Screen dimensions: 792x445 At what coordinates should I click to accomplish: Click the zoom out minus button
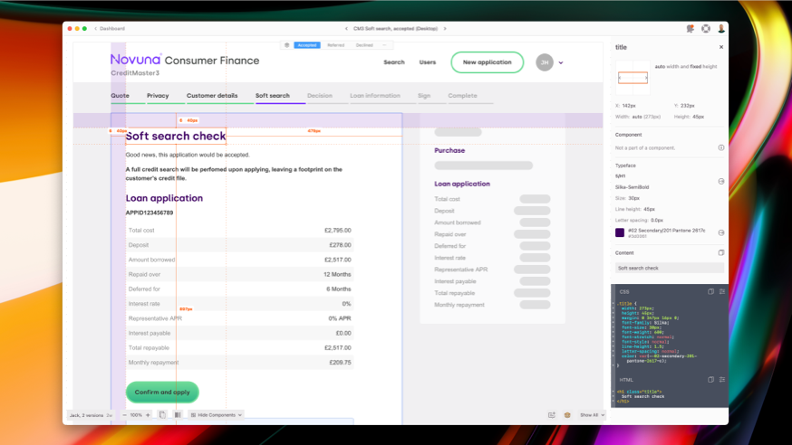click(x=122, y=415)
